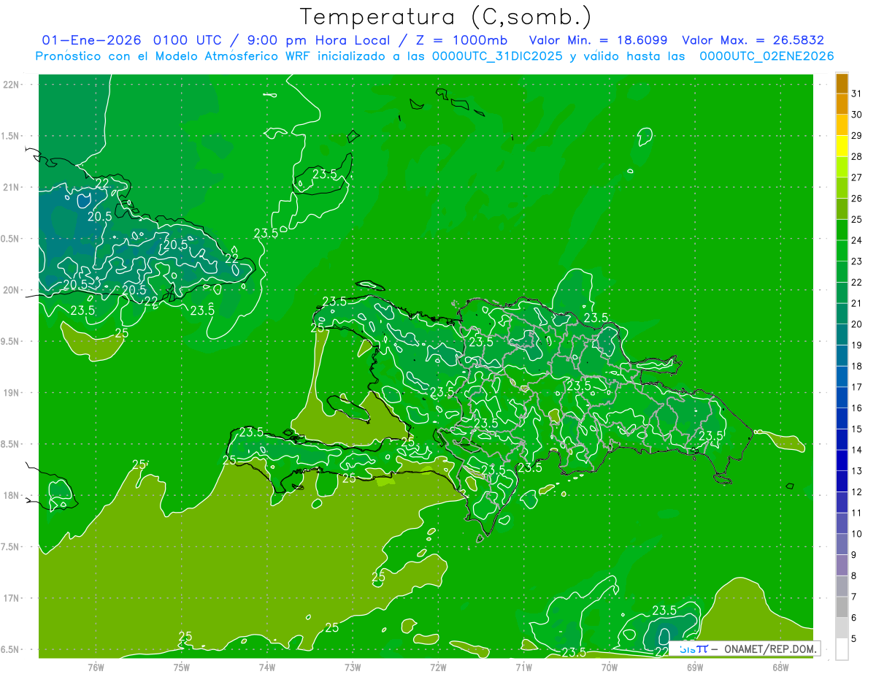Screen dimensions: 876x677
Task: Click the dark orange top swatch of color scale
Action: (842, 83)
